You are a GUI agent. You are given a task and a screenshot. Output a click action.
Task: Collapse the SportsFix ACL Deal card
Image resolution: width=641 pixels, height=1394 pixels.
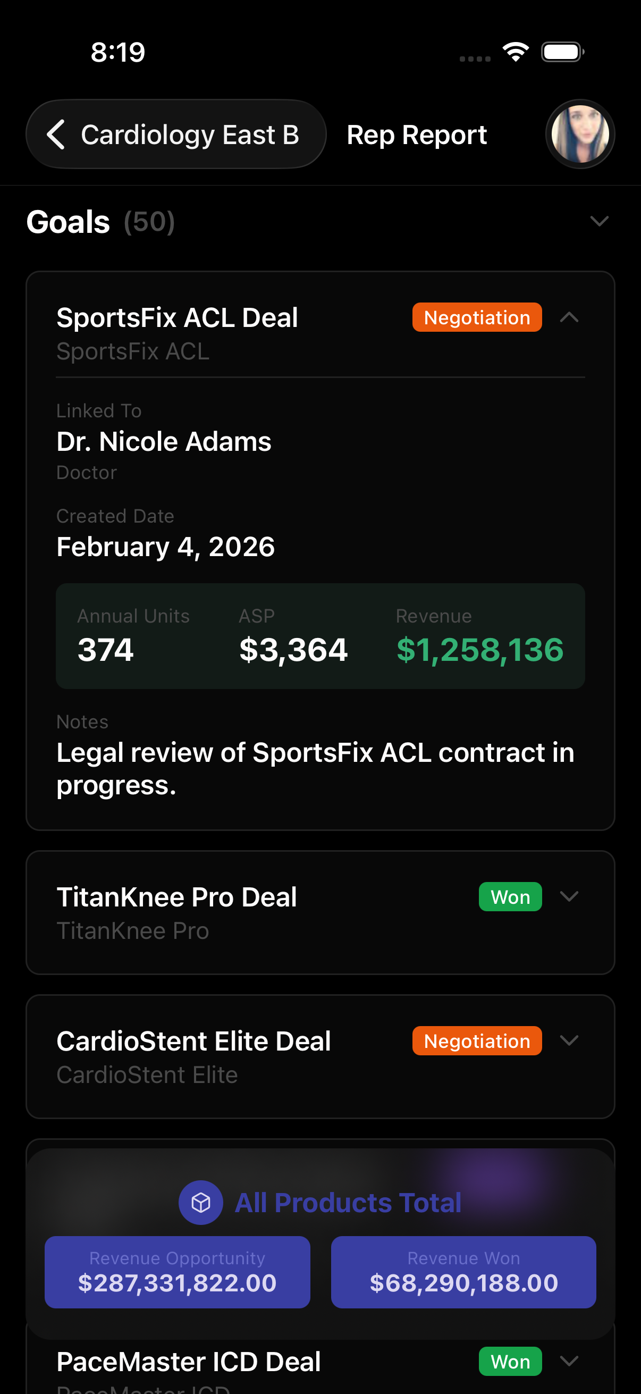[x=569, y=317]
